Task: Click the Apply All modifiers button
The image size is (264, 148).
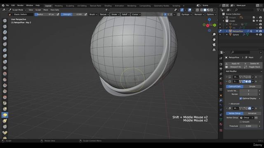Action: [x=234, y=64]
